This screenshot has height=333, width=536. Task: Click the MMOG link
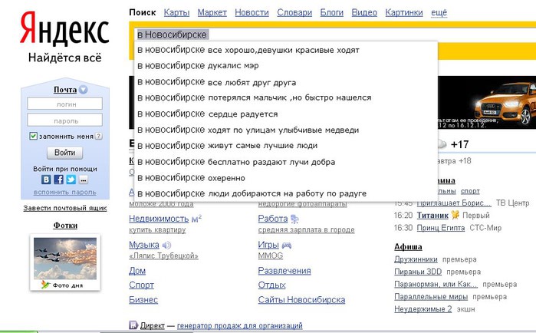[271, 256]
